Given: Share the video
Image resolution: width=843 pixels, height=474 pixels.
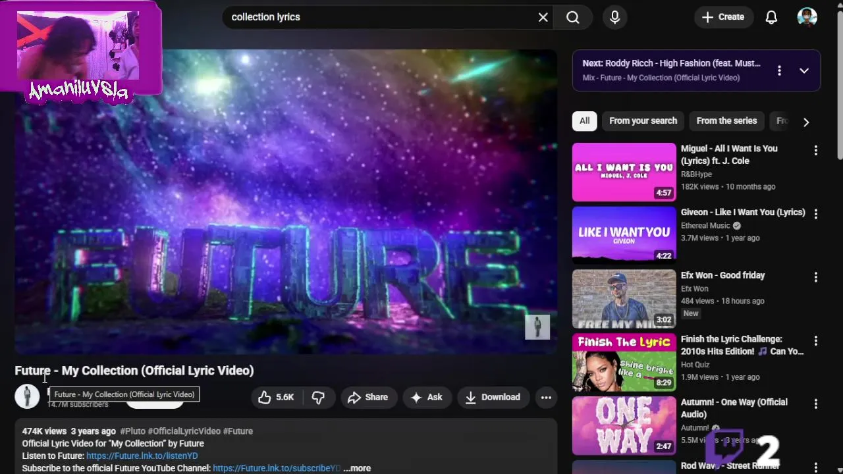Looking at the screenshot, I should tap(368, 397).
